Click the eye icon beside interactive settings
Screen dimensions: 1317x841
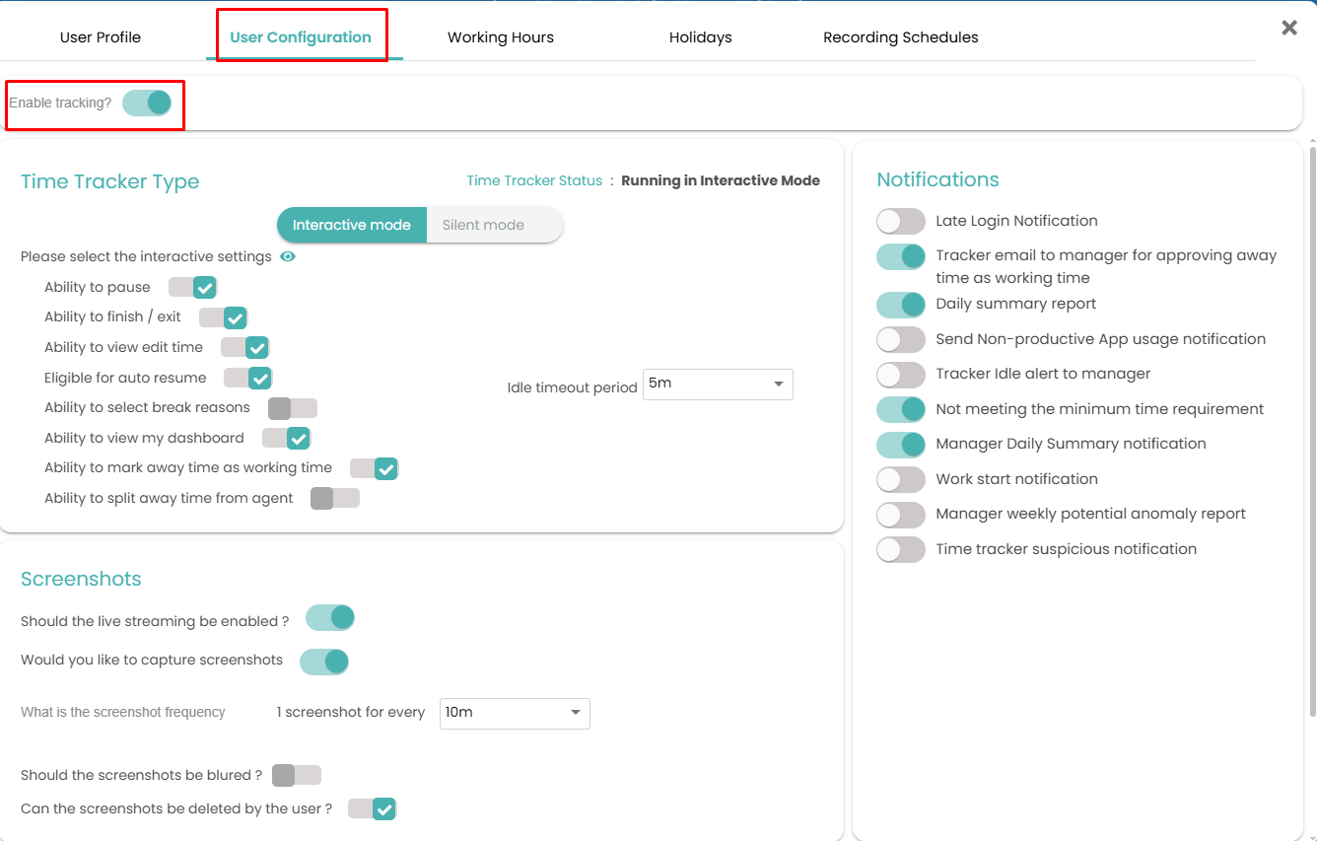click(288, 256)
